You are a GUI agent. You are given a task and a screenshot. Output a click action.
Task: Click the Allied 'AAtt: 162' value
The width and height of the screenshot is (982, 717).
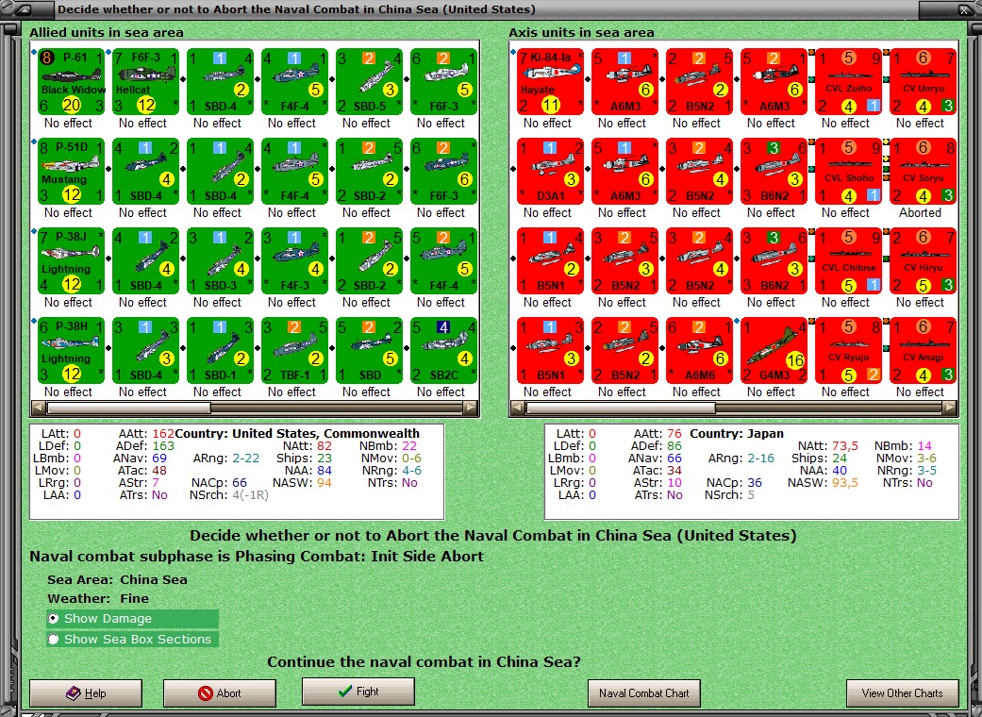(146, 433)
